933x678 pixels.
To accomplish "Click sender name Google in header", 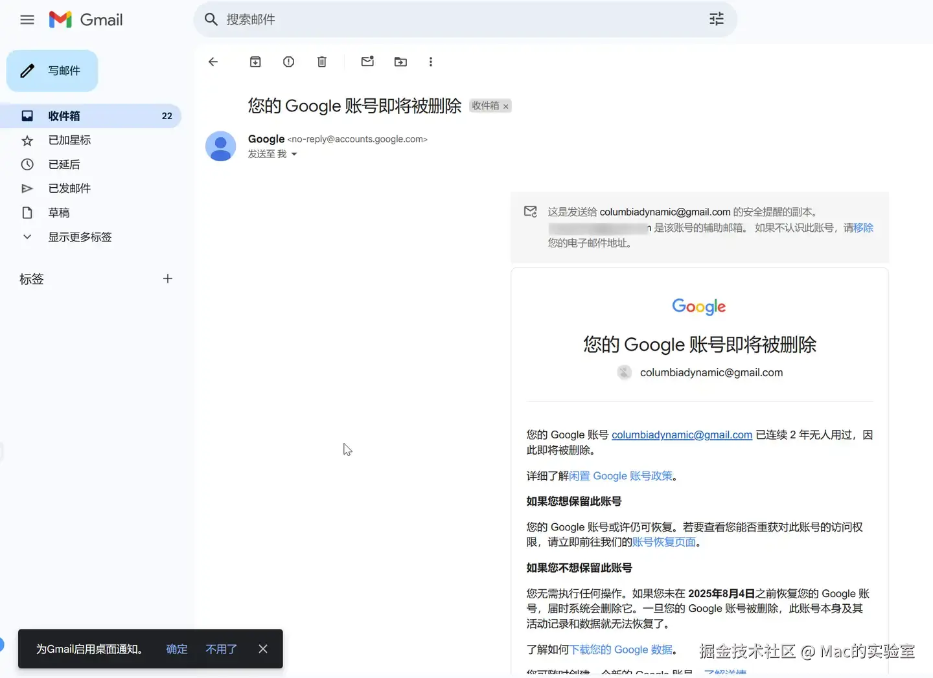I will (266, 139).
